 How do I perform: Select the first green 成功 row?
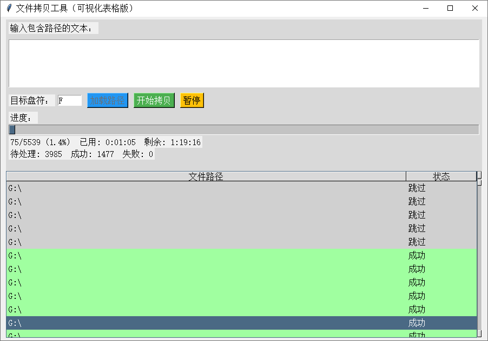pyautogui.click(x=241, y=256)
